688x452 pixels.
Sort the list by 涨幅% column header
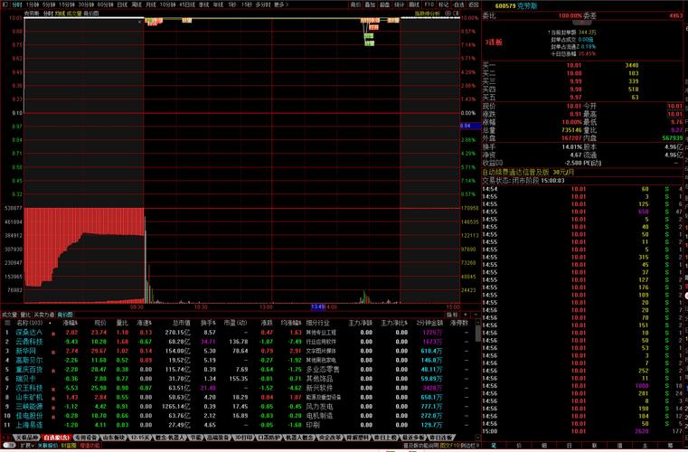[x=71, y=323]
